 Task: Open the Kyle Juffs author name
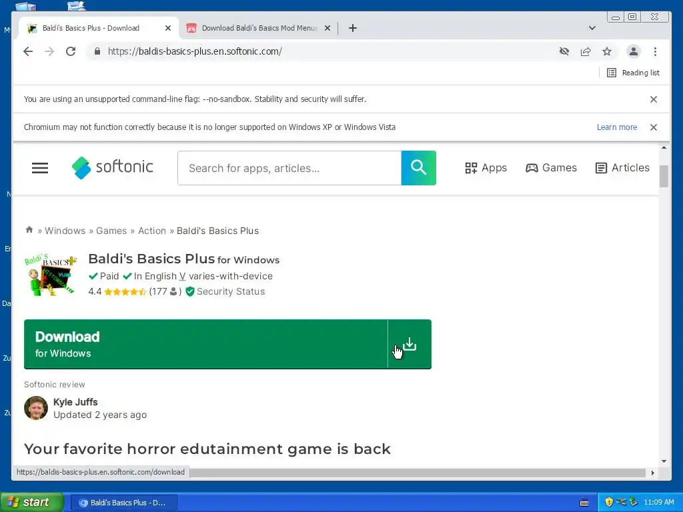[x=75, y=402]
